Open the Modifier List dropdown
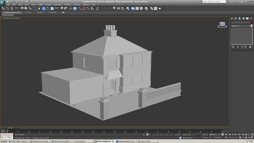The image size is (254, 143). coord(242,26)
